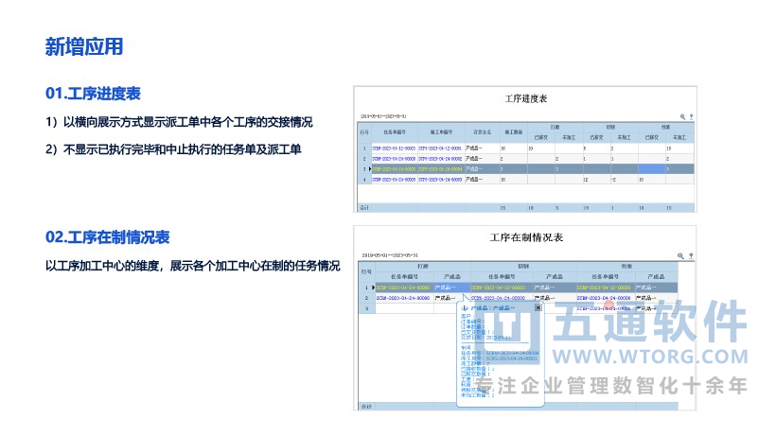776x436 pixels.
Task: Click the search magnifier icon in 工序进度表
Action: [682, 117]
